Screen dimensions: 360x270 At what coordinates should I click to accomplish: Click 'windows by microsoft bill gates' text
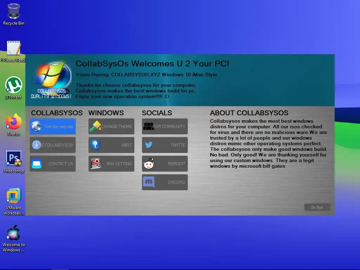[247, 166]
